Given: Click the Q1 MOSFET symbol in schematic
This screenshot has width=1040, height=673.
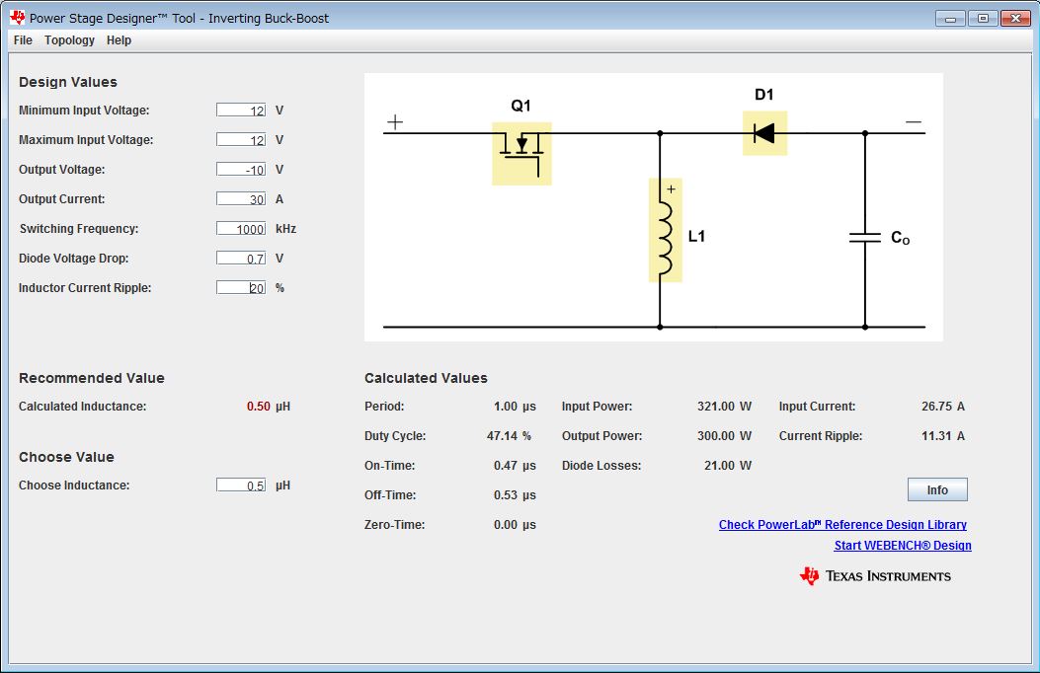Looking at the screenshot, I should tap(521, 154).
